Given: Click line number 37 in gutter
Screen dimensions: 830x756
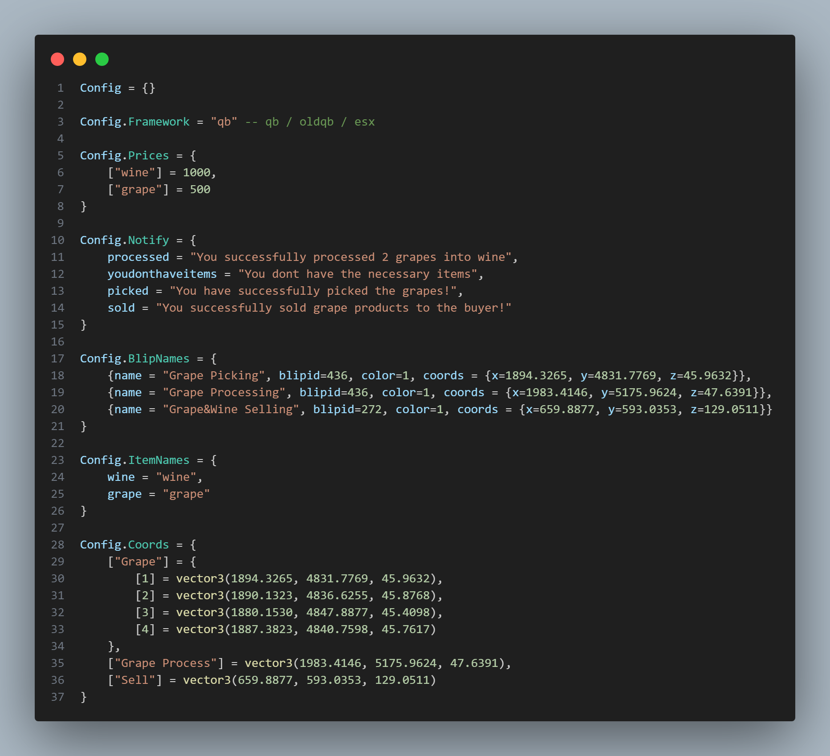Looking at the screenshot, I should [x=58, y=697].
